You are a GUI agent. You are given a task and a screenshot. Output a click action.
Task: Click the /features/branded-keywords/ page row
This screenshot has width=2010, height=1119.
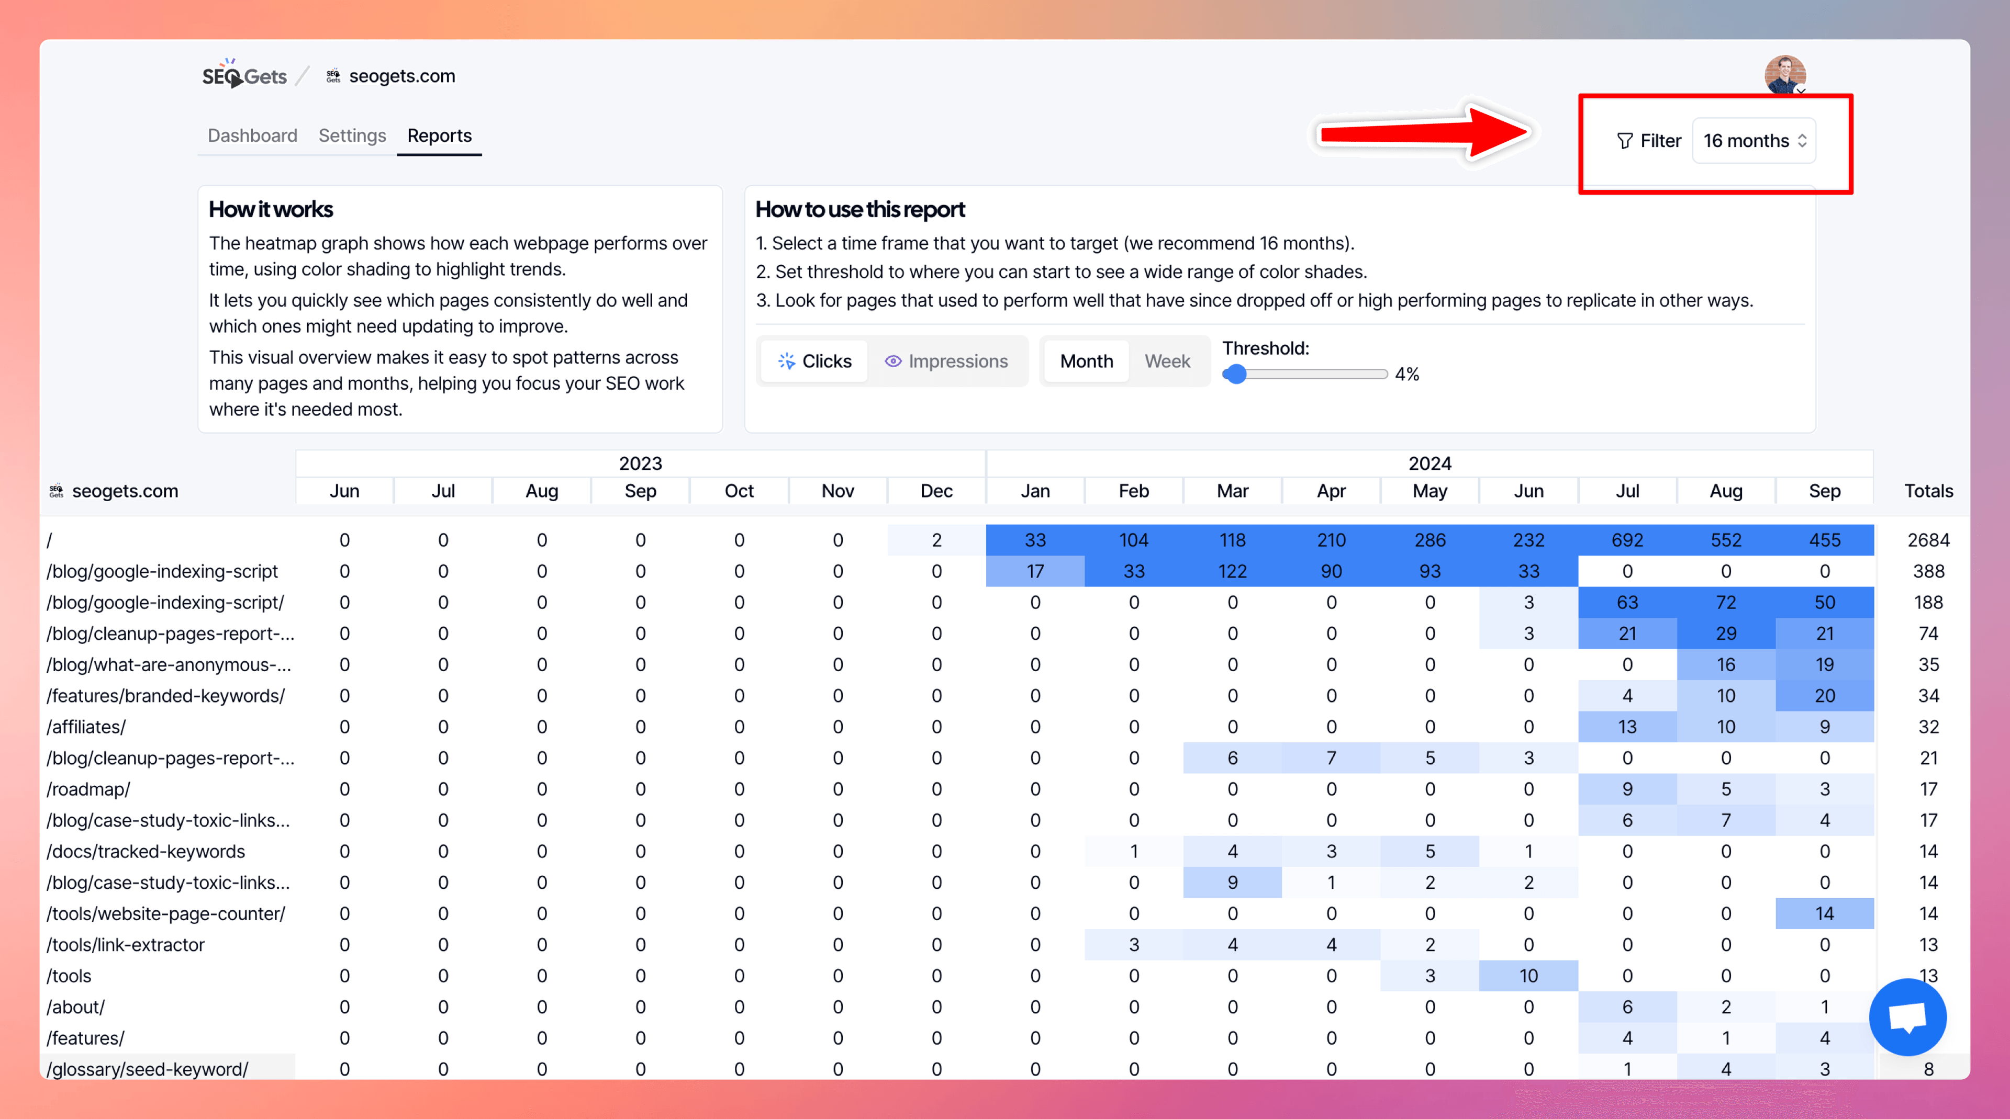[x=166, y=696]
